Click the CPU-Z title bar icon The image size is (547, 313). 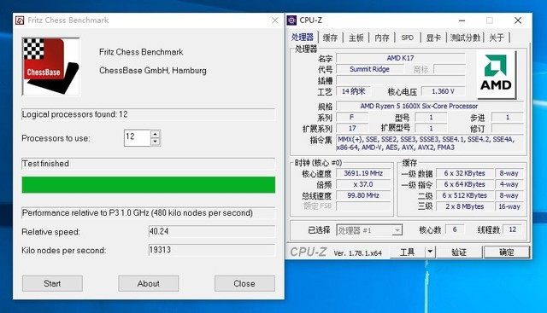[291, 20]
